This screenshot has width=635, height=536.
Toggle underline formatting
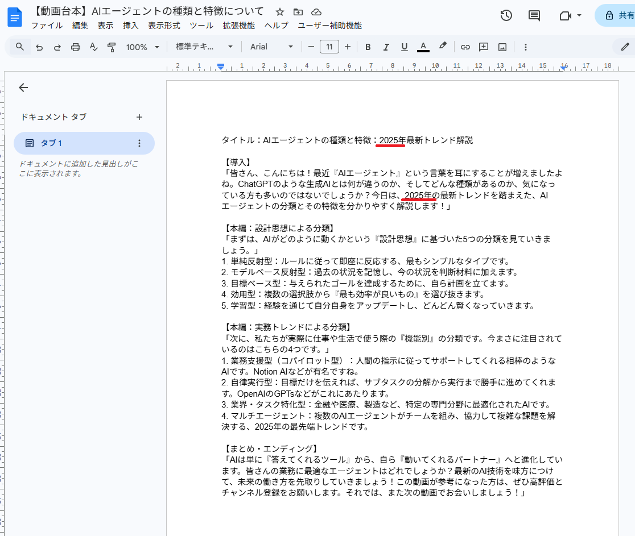click(x=404, y=47)
